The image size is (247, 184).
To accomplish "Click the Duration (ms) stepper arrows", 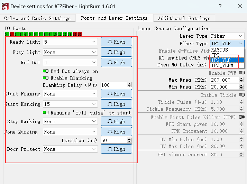I will tap(129, 140).
